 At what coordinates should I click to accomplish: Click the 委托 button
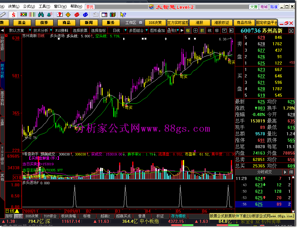click(x=90, y=7)
